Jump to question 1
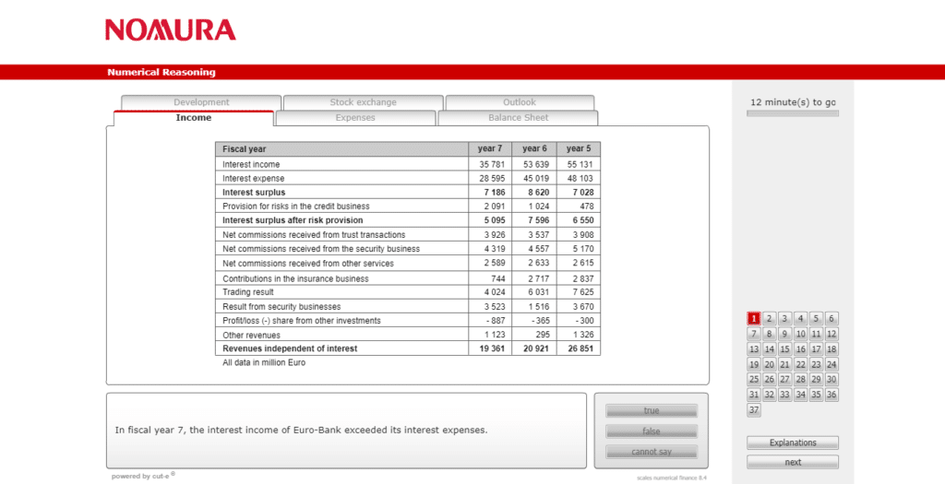 coord(753,319)
